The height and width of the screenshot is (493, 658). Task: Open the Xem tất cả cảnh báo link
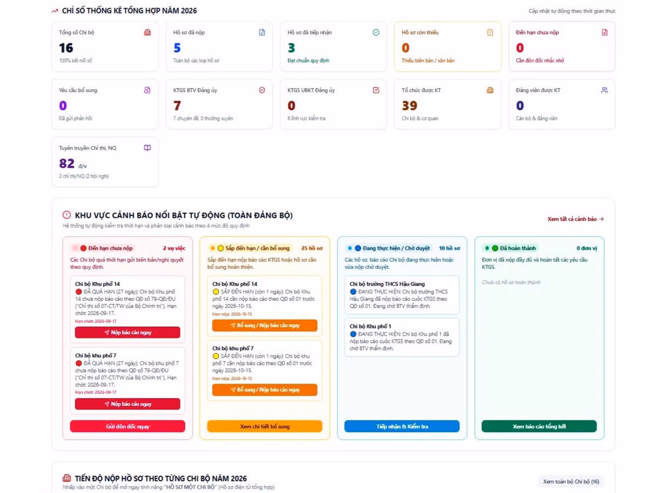point(576,219)
